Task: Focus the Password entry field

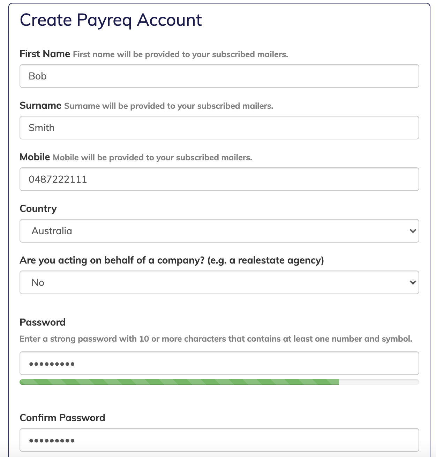Action: [219, 363]
